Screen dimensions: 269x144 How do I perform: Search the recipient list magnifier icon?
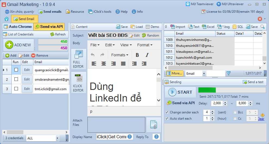coord(262,27)
